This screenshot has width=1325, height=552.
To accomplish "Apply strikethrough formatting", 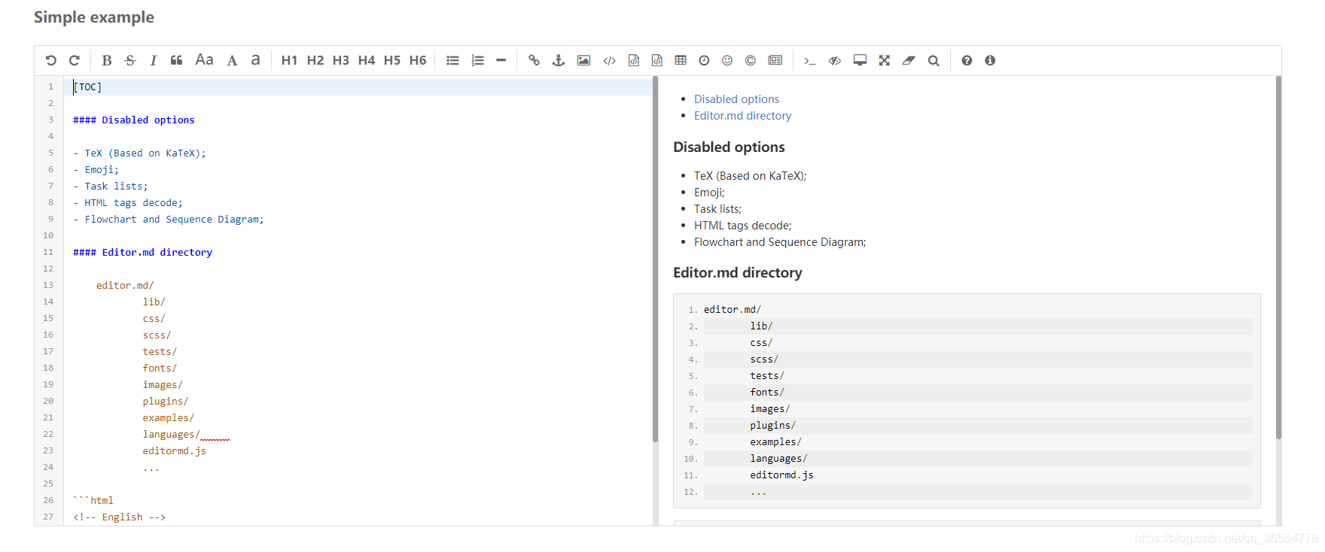I will tap(130, 60).
